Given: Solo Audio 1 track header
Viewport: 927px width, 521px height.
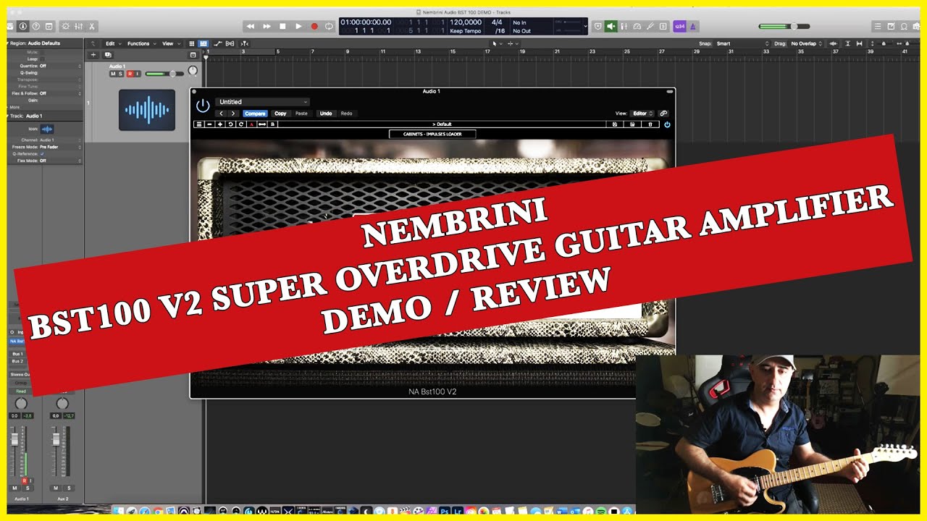Looking at the screenshot, I should 121,74.
